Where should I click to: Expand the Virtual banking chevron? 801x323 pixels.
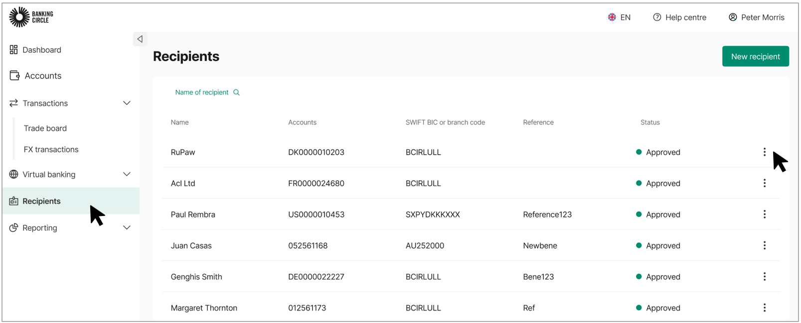tap(127, 174)
